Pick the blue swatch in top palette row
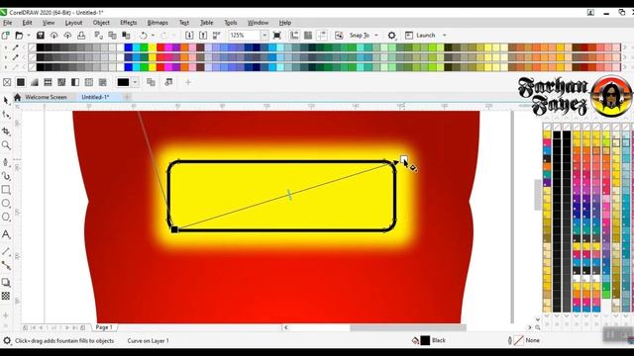This screenshot has width=634, height=356. click(129, 47)
